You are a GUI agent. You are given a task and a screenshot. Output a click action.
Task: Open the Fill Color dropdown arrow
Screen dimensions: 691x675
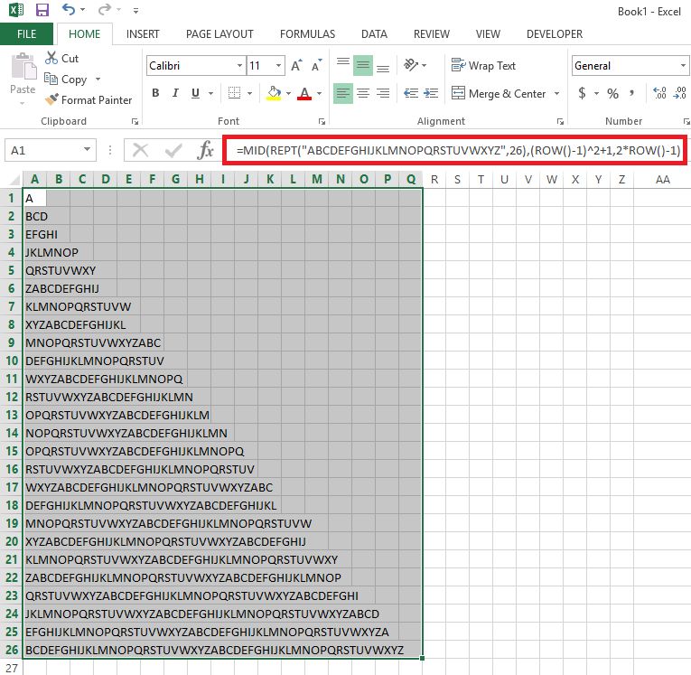point(288,93)
